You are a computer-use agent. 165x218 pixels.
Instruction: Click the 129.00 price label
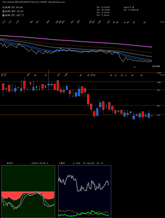click(x=155, y=66)
